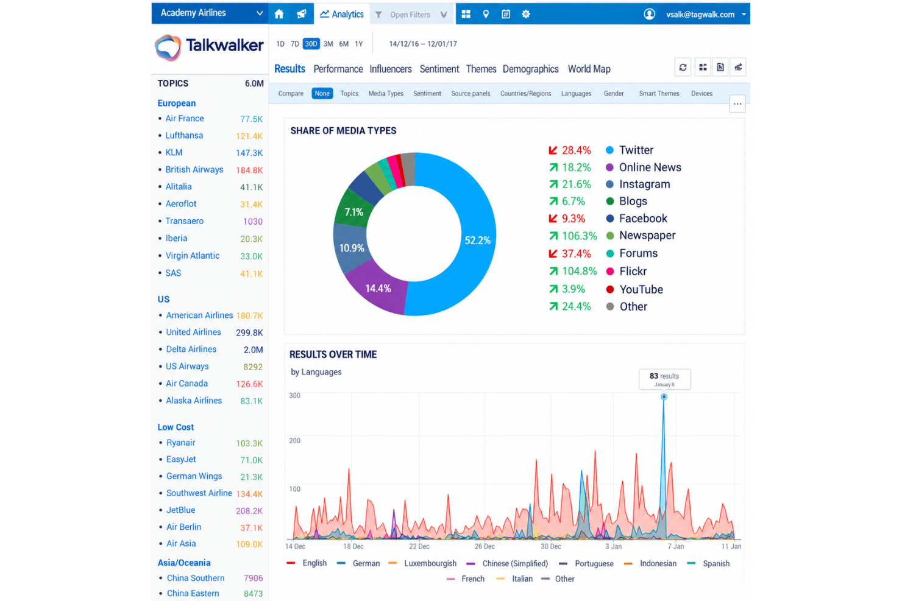Open the Influencers tab
Viewport: 902px width, 601px height.
click(391, 69)
